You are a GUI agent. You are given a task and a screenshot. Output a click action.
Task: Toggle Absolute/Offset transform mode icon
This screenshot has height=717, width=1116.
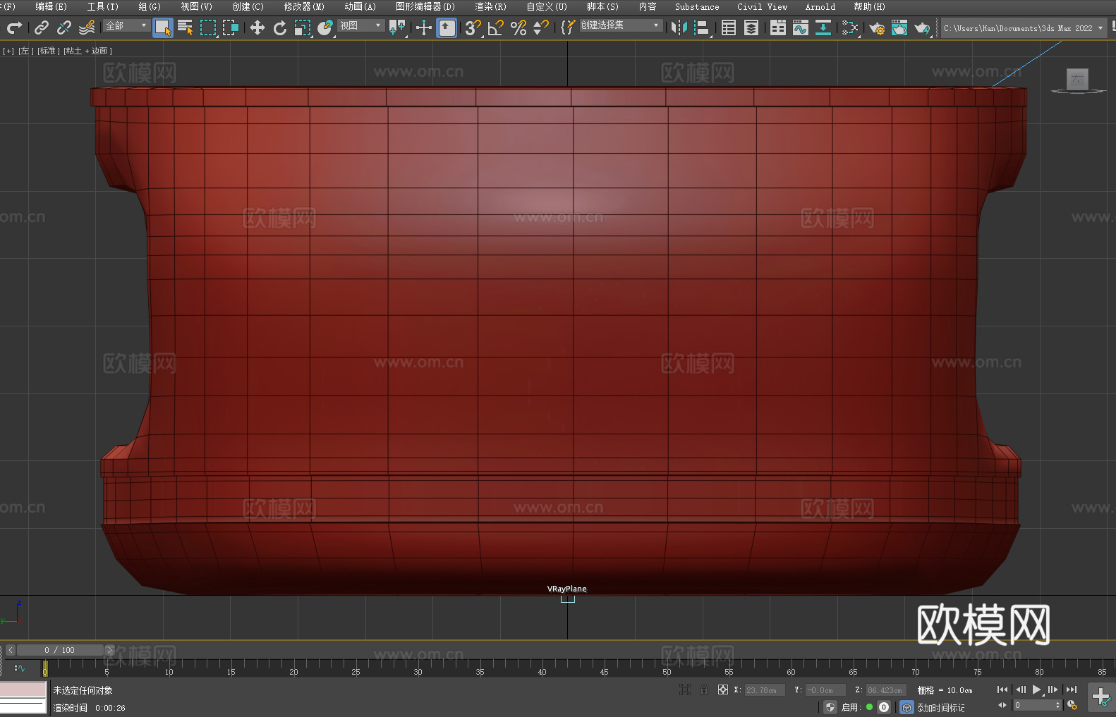coord(723,690)
